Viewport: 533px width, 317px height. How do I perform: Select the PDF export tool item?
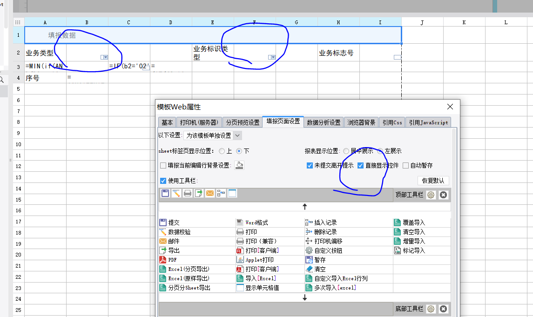click(x=168, y=260)
